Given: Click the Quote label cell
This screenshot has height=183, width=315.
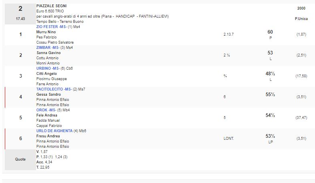Looking at the screenshot, I should [x=20, y=159].
